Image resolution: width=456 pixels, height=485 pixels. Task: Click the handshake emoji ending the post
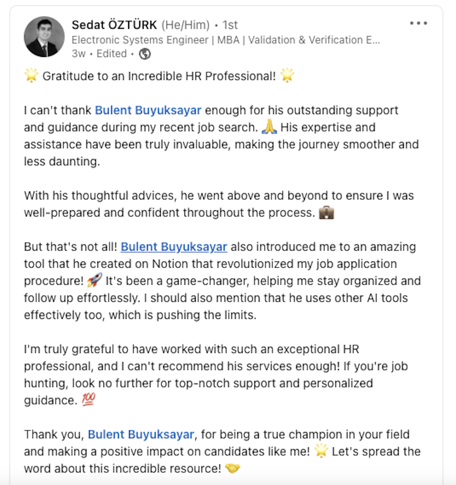tap(232, 468)
